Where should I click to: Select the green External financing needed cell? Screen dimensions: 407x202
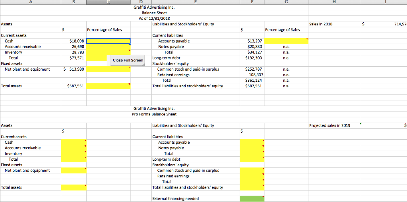252,199
